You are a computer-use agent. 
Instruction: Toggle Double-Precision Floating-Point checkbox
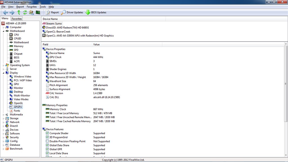pyautogui.click(x=47, y=141)
